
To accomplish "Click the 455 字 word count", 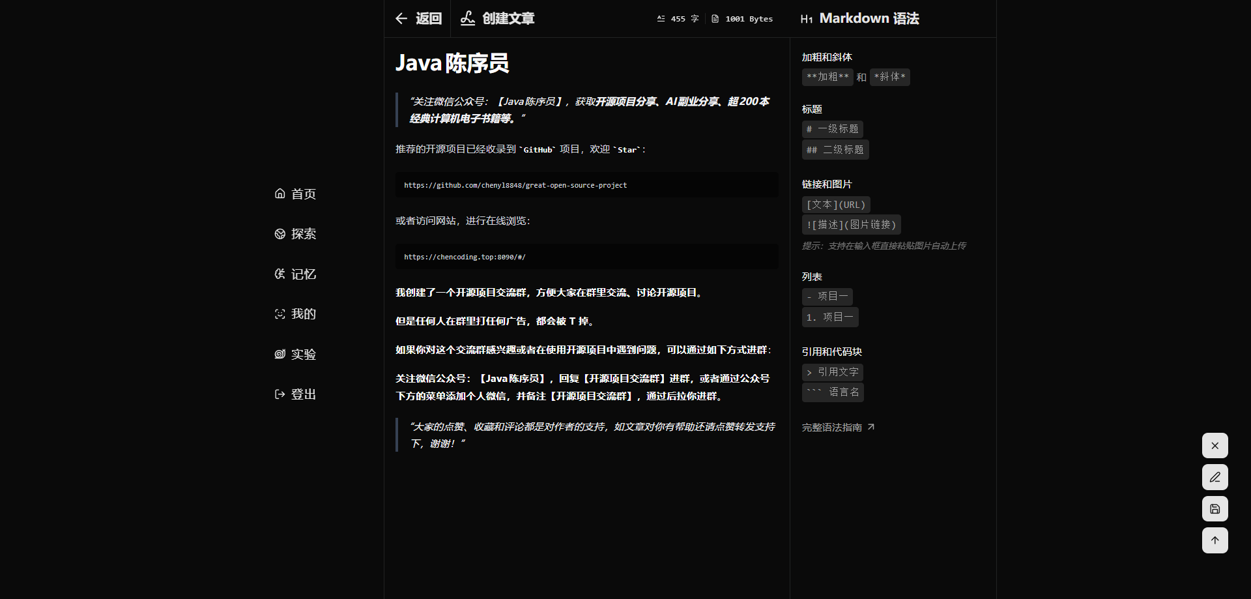I will (x=678, y=19).
